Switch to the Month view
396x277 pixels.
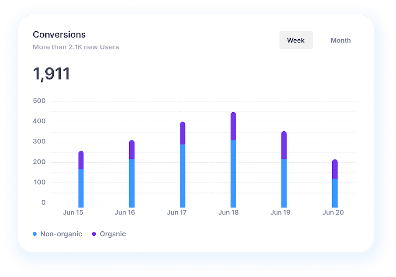(x=341, y=40)
